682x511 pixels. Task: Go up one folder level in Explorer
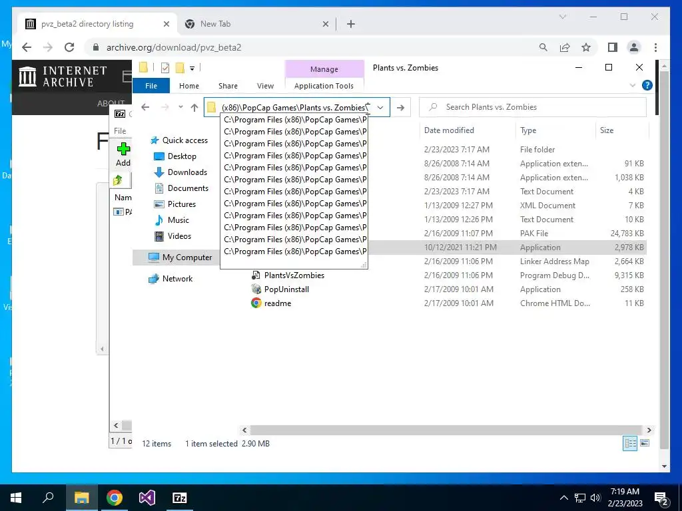point(194,107)
